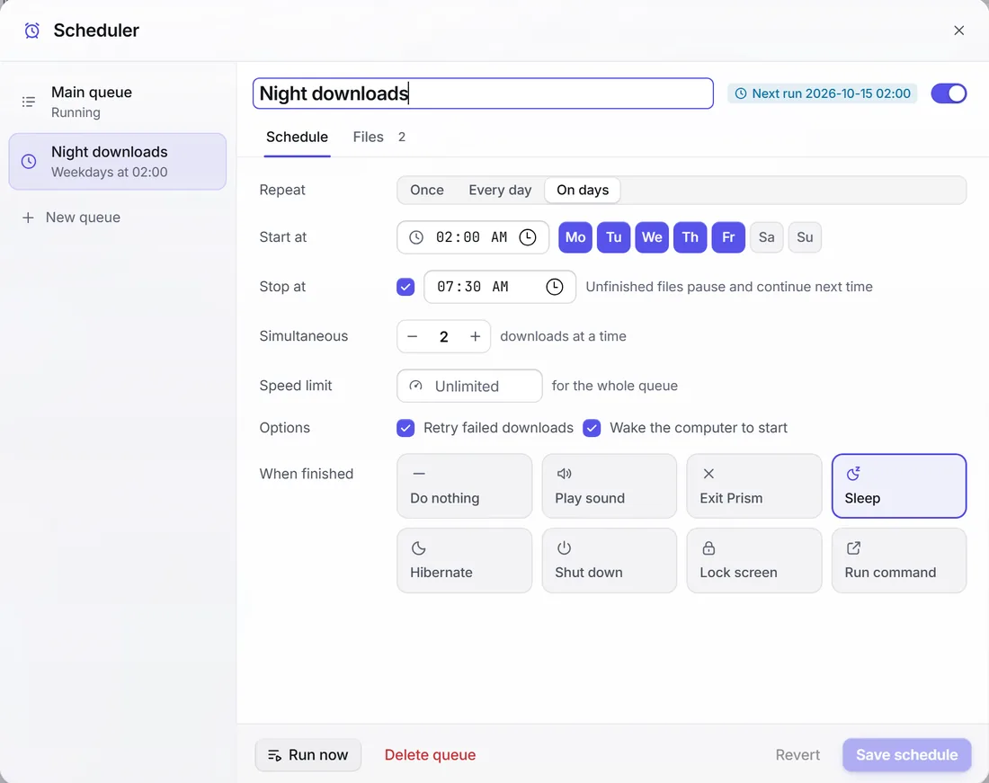The width and height of the screenshot is (989, 783).
Task: Enable Sunday day toggle
Action: [x=805, y=237]
